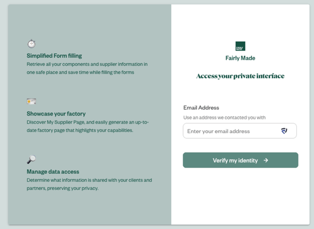The width and height of the screenshot is (314, 229).
Task: Focus the Enter your email address field
Action: point(231,131)
